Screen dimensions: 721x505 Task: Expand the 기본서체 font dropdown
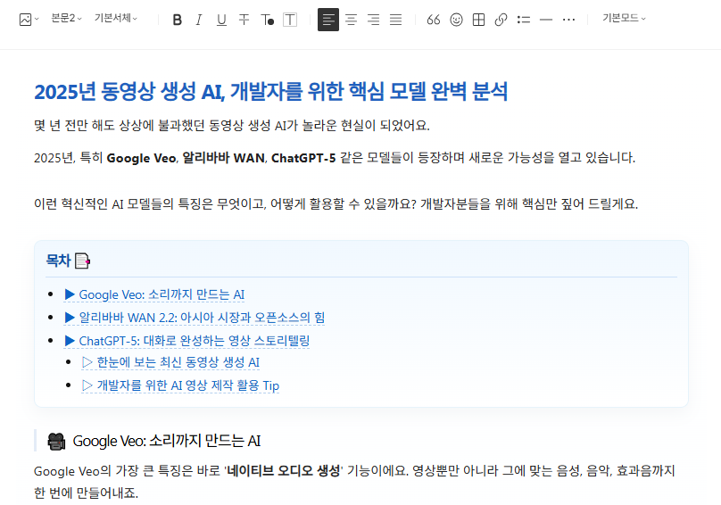(116, 19)
